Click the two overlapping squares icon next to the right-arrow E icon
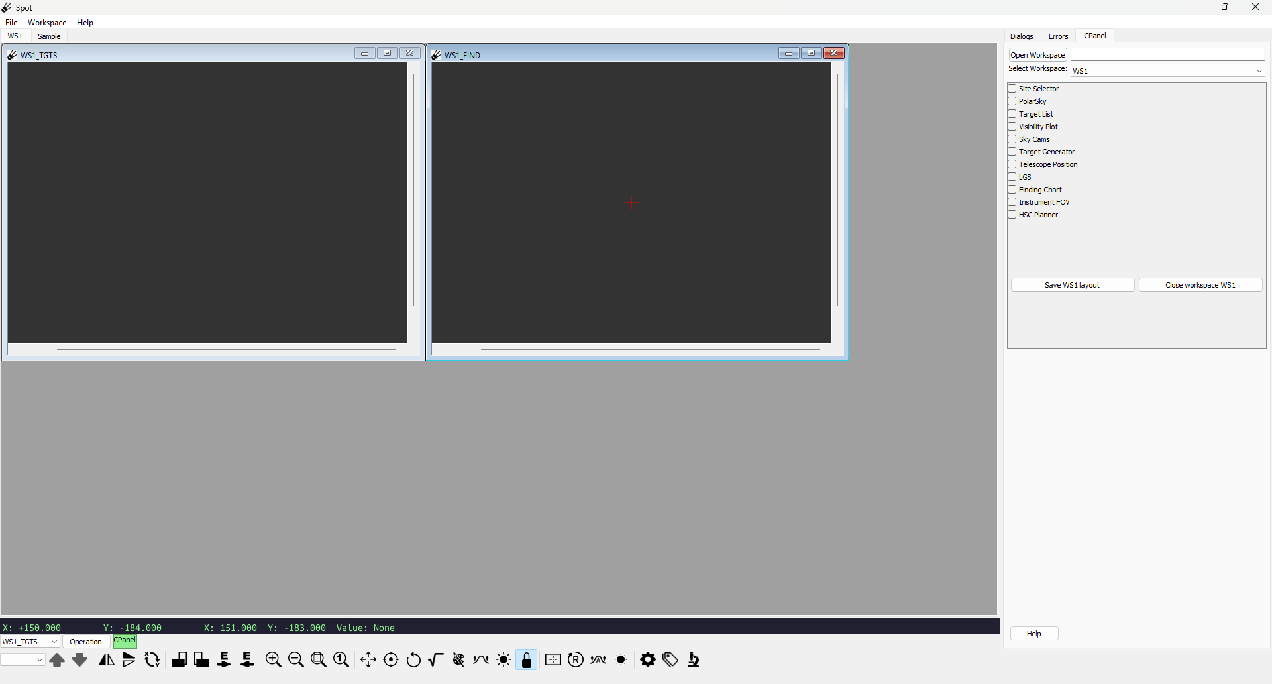1272x684 pixels. pyautogui.click(x=202, y=660)
